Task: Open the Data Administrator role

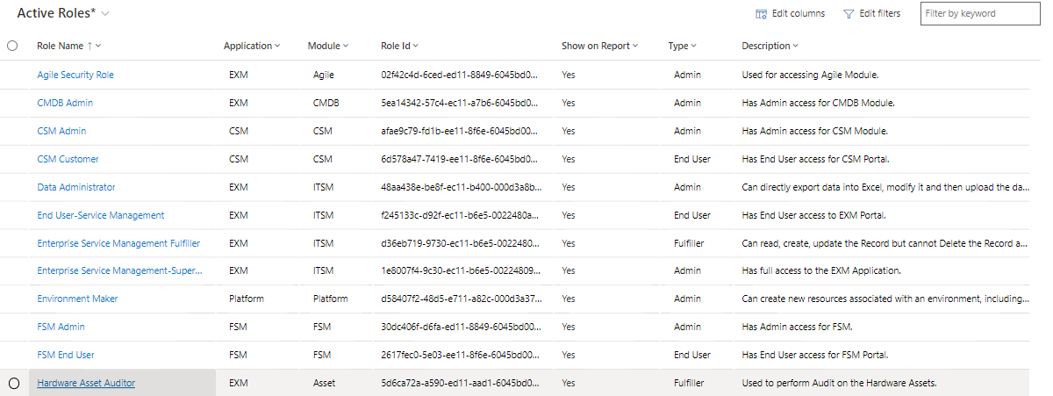Action: (x=76, y=187)
